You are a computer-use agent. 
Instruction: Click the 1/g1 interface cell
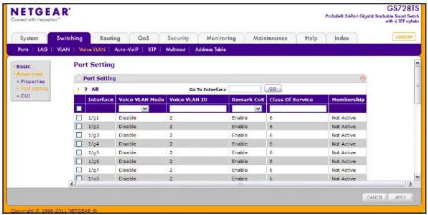point(101,117)
